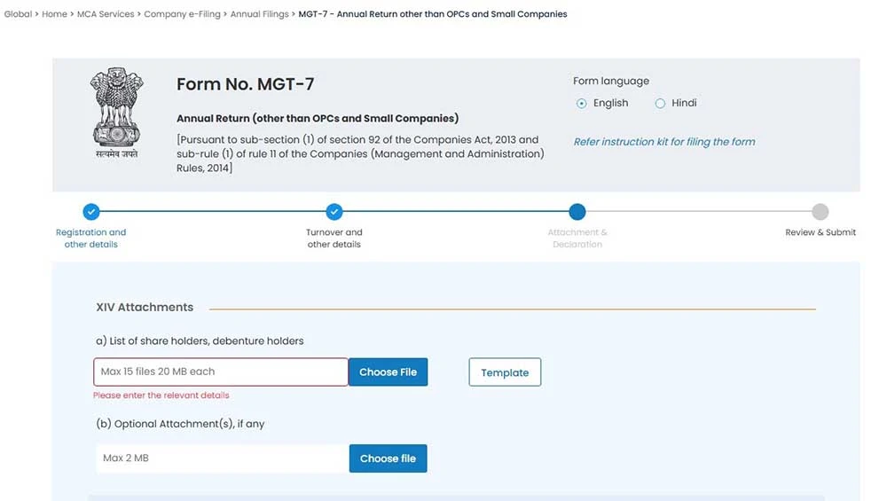Image resolution: width=887 pixels, height=501 pixels.
Task: Select Hindi form language
Action: coord(660,104)
